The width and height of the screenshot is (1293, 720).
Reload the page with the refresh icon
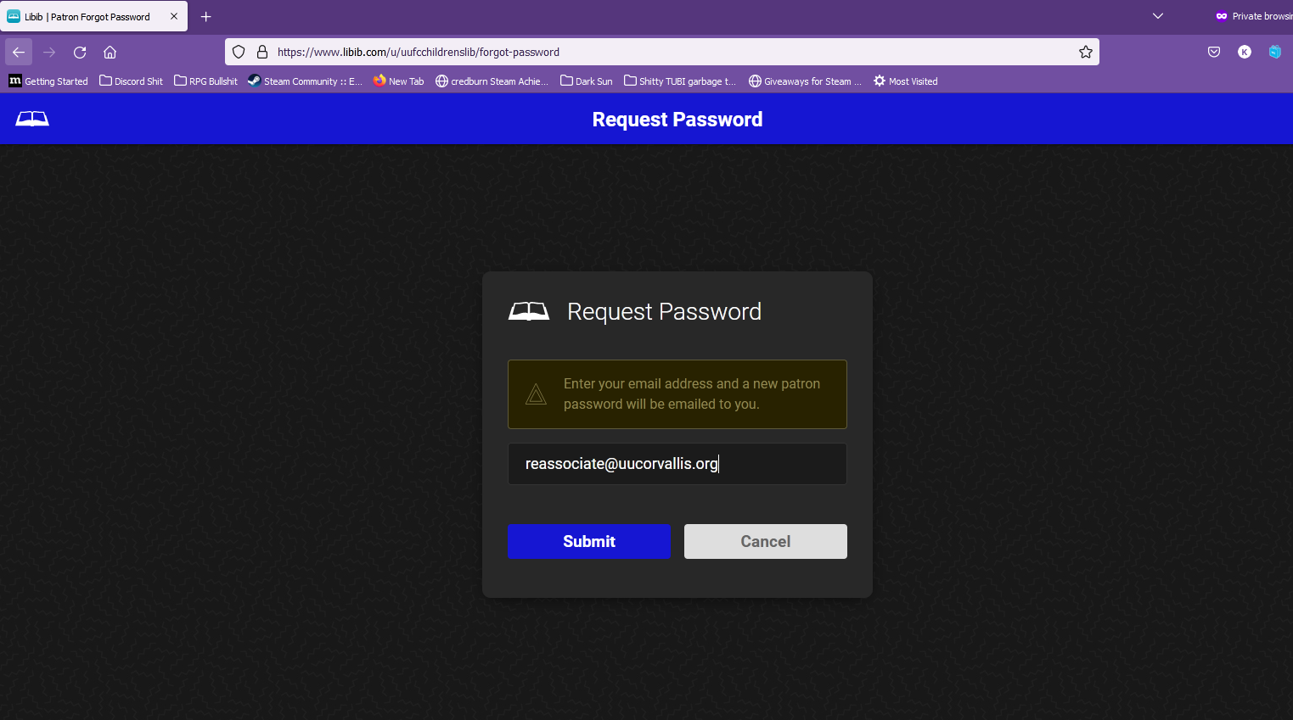tap(80, 53)
